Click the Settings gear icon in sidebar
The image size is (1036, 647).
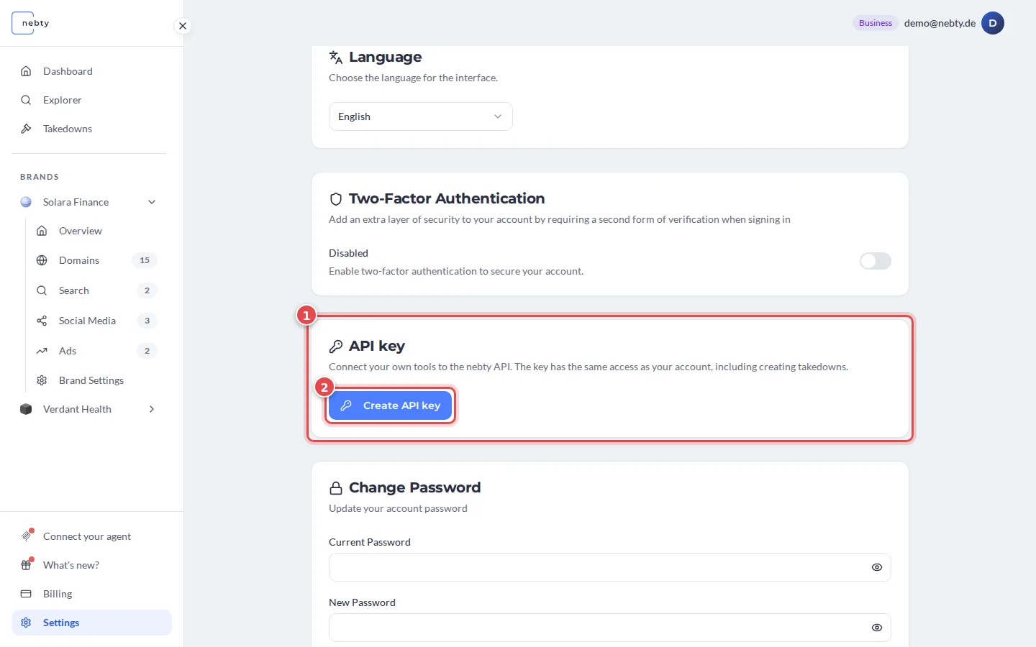click(x=26, y=623)
